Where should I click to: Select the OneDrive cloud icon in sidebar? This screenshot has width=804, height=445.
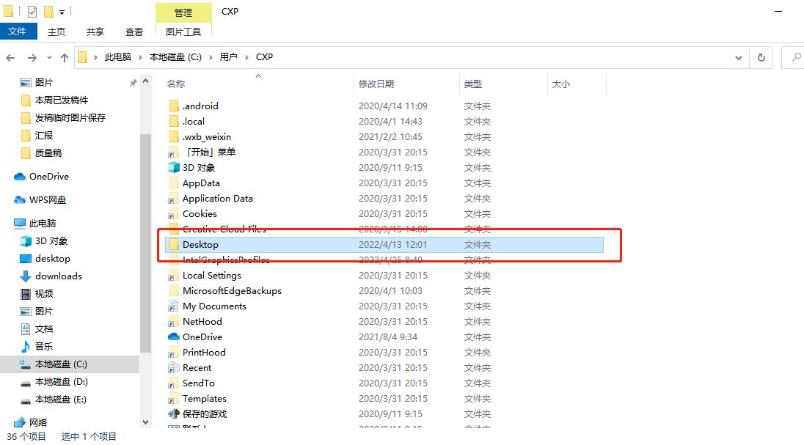(21, 176)
